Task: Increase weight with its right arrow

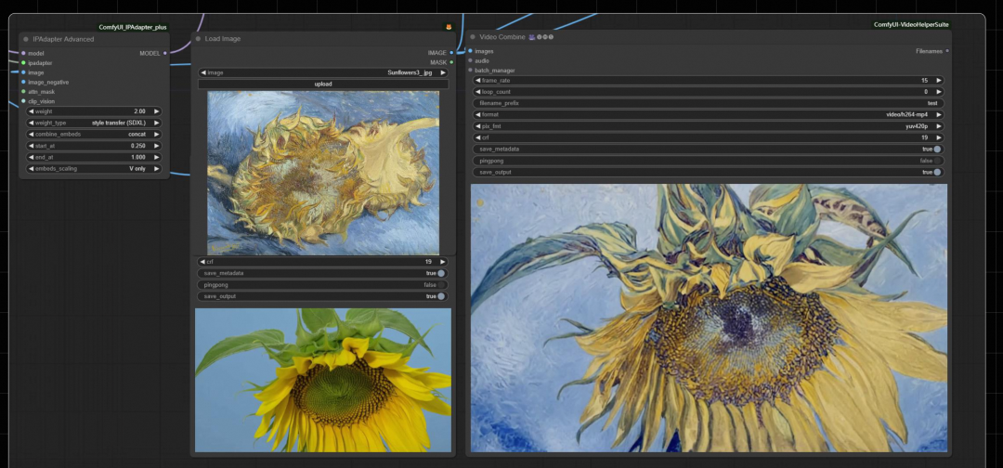Action: pos(156,111)
